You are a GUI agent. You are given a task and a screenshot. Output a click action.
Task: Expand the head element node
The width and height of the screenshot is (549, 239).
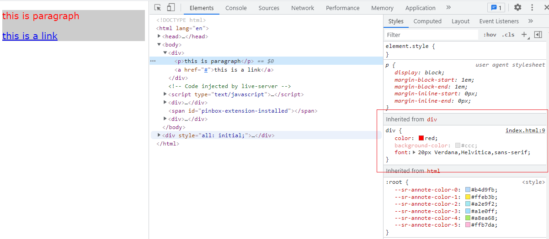[159, 36]
